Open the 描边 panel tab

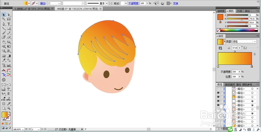point(247,11)
